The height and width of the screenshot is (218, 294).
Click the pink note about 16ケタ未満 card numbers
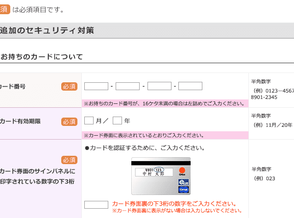tap(165, 103)
